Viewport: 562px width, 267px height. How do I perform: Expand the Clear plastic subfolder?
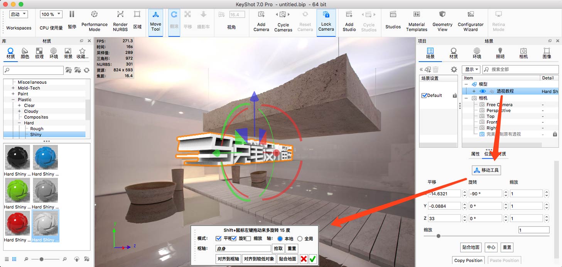pyautogui.click(x=20, y=105)
